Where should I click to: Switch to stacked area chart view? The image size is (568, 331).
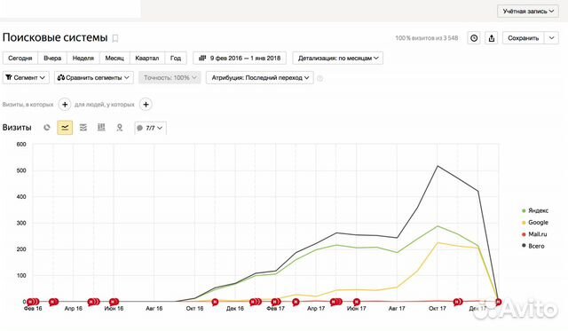click(83, 128)
